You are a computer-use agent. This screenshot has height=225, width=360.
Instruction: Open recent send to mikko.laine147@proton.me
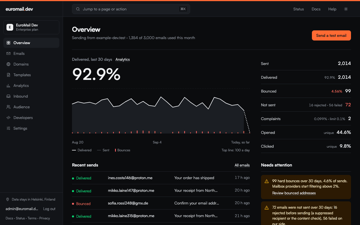point(161,191)
